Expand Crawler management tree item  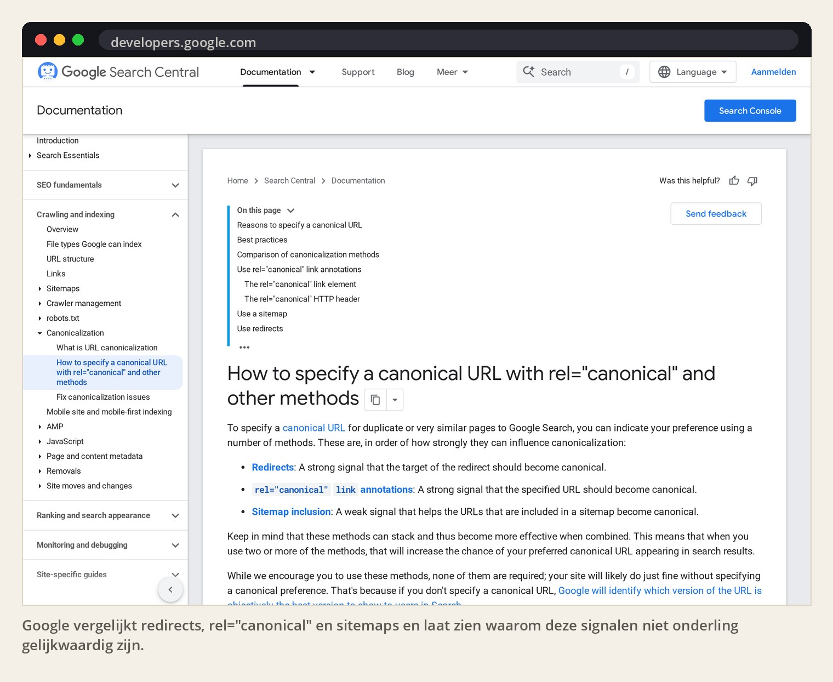click(x=39, y=304)
